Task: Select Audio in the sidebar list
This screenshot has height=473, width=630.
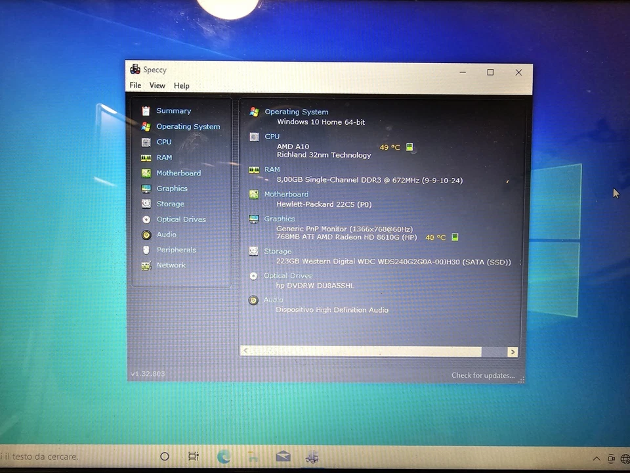Action: (x=166, y=235)
